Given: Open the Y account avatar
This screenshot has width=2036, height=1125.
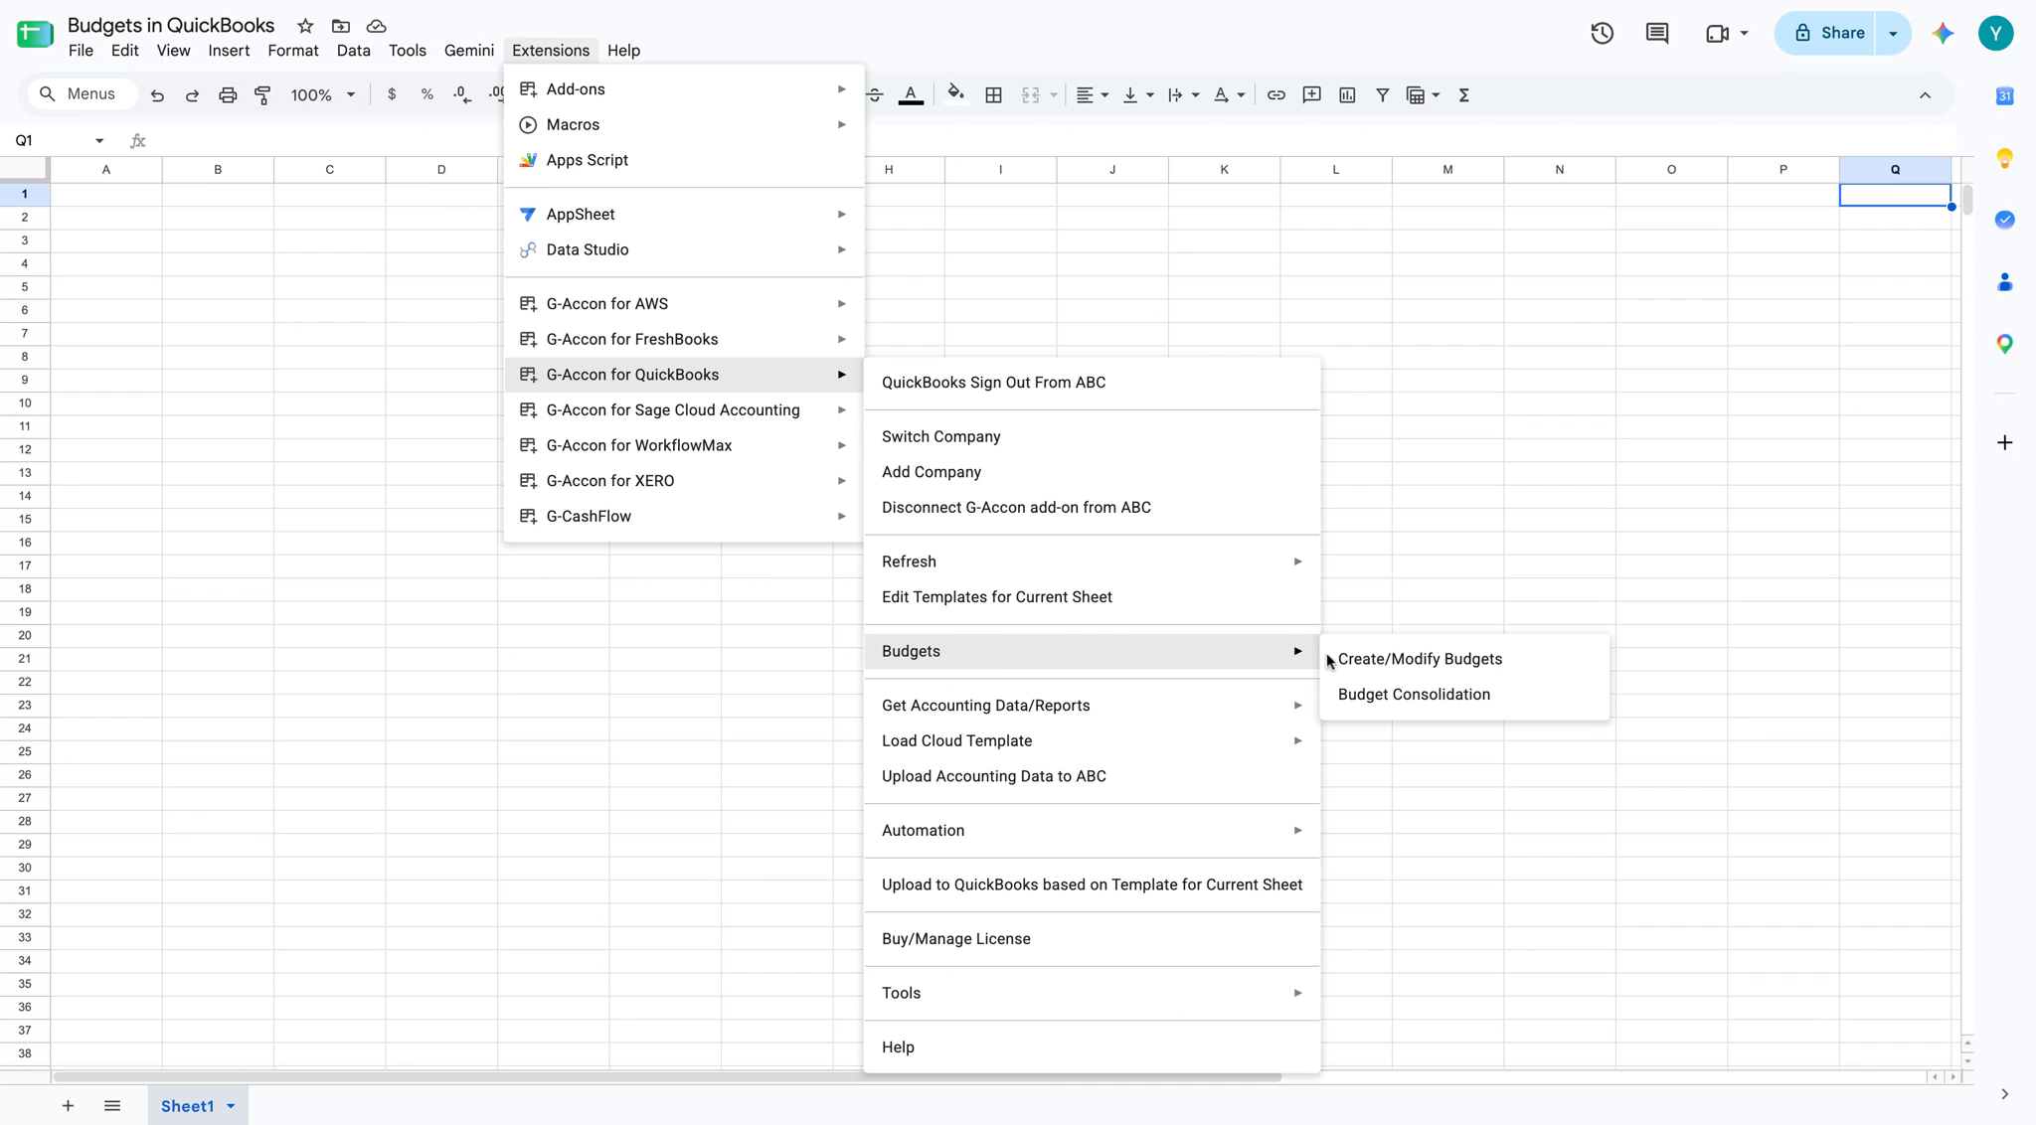Looking at the screenshot, I should 1995,33.
